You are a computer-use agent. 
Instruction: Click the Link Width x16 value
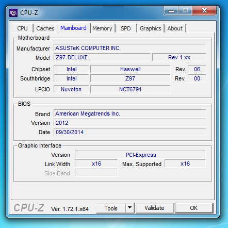coord(96,164)
